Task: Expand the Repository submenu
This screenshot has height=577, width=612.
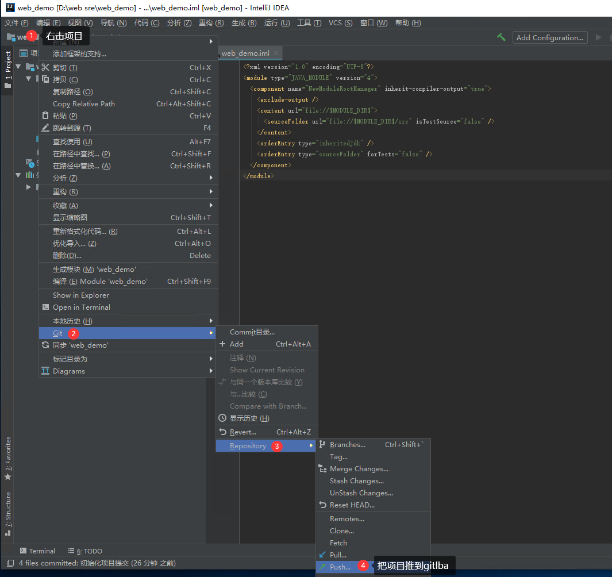Action: [x=266, y=446]
